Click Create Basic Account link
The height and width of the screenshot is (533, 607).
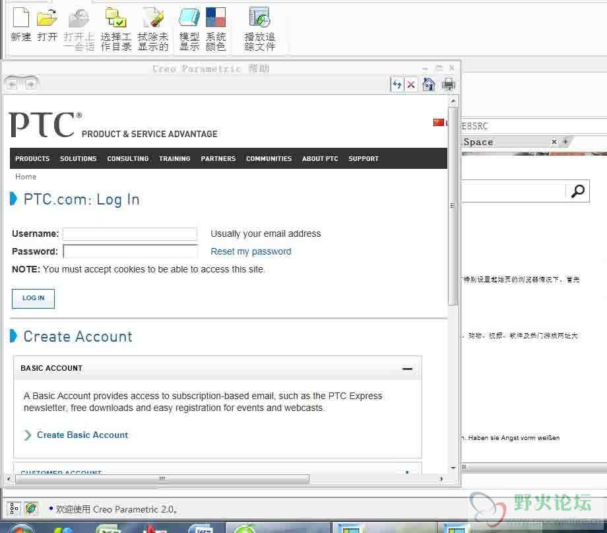(82, 435)
